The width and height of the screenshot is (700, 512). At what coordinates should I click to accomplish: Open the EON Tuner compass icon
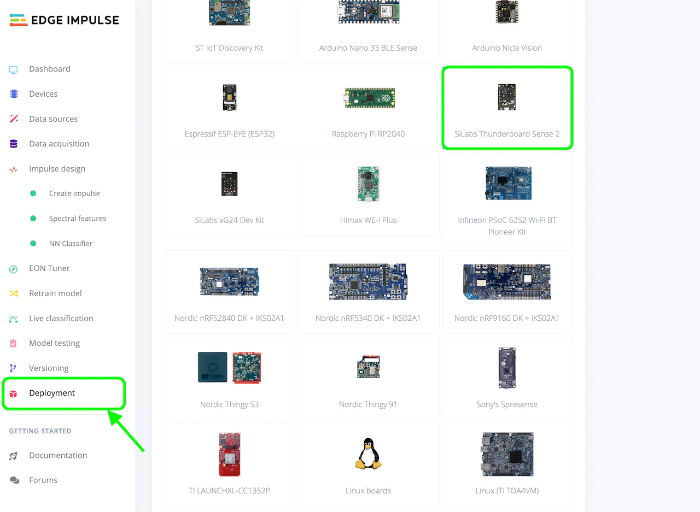pyautogui.click(x=14, y=269)
